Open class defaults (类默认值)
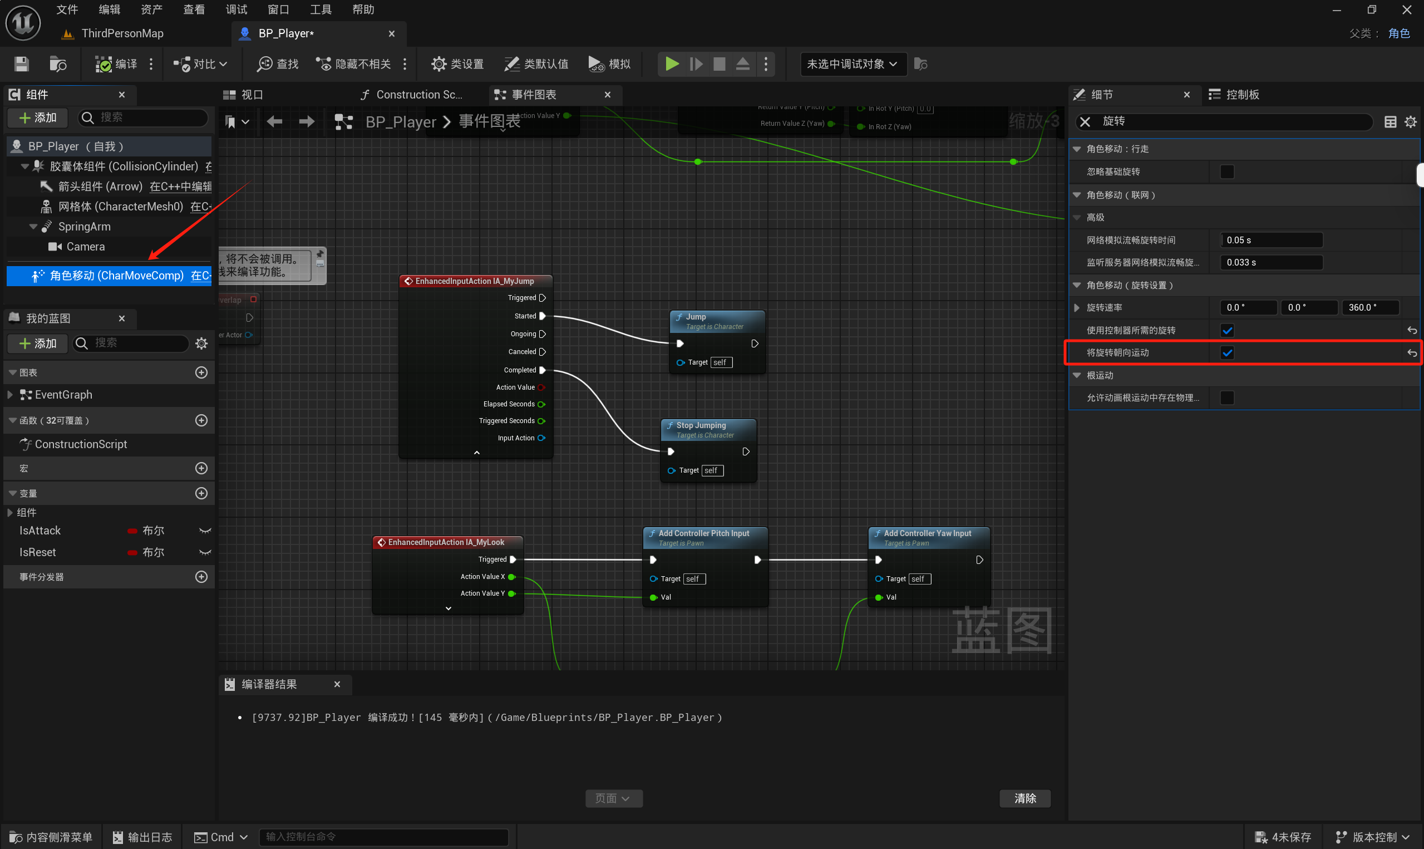The width and height of the screenshot is (1424, 849). tap(536, 64)
